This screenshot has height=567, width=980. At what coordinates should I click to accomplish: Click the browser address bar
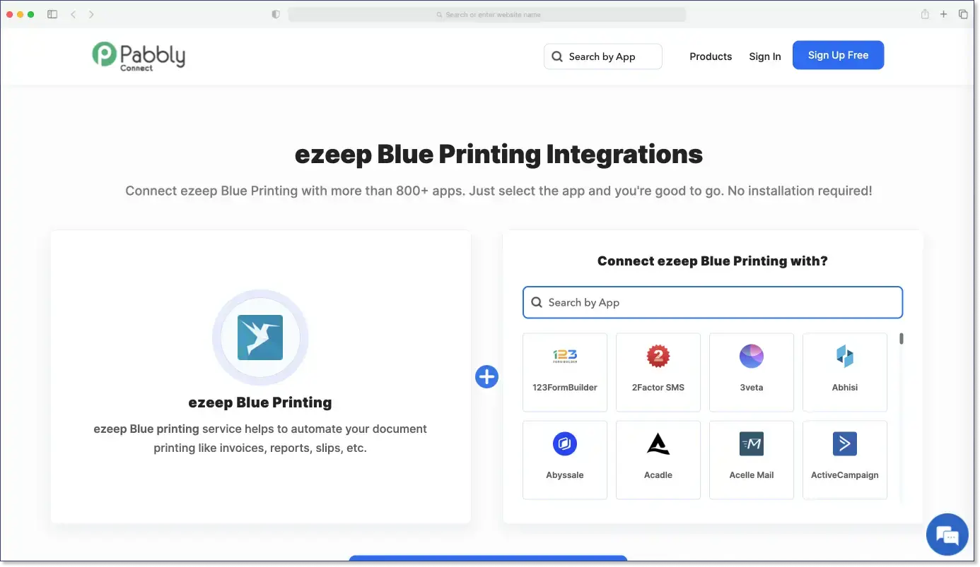(x=490, y=14)
